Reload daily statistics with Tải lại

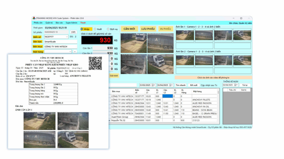point(245,85)
